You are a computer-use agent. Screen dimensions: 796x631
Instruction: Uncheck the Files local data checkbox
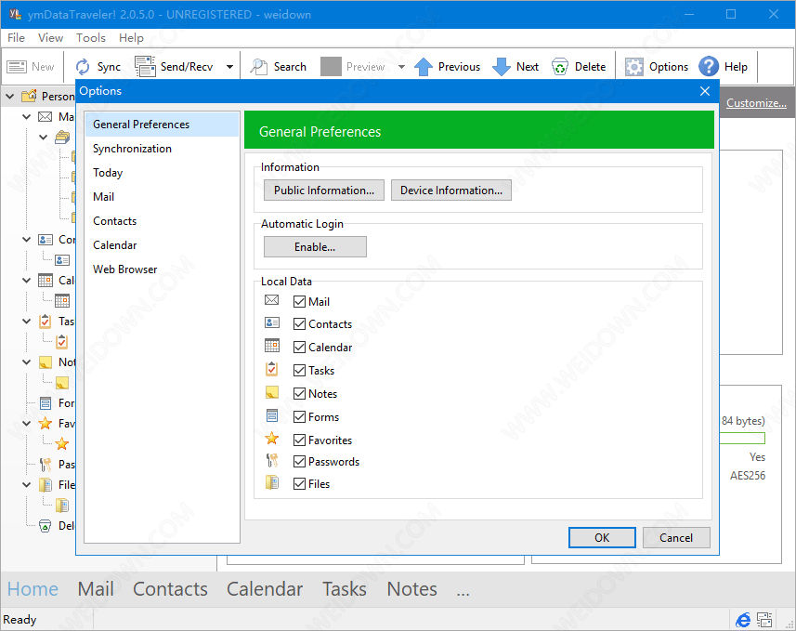[x=299, y=483]
